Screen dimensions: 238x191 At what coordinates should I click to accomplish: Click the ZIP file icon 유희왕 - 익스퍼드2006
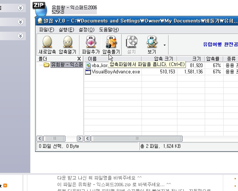[x=40, y=9]
